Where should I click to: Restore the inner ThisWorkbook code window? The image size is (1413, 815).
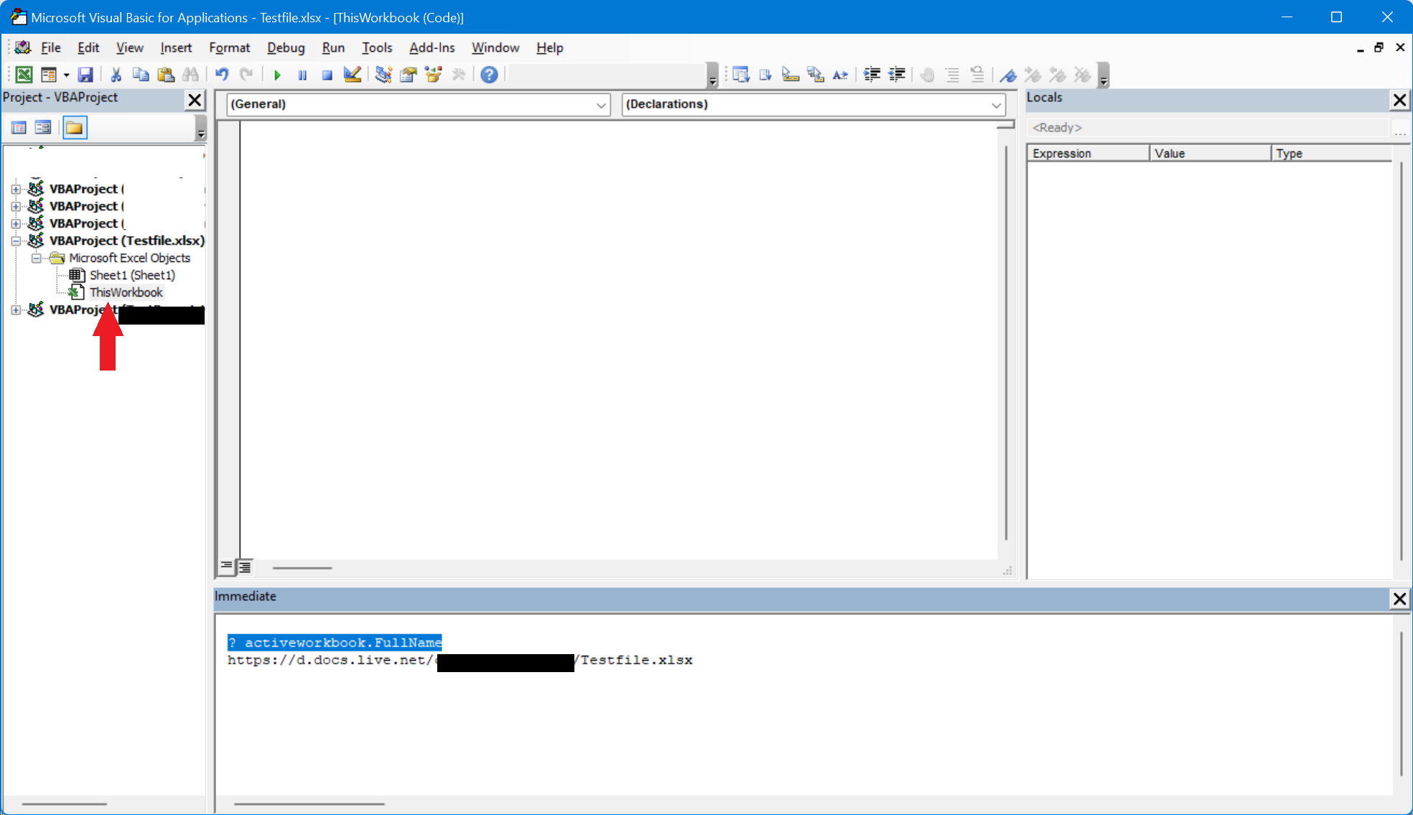pos(1379,47)
